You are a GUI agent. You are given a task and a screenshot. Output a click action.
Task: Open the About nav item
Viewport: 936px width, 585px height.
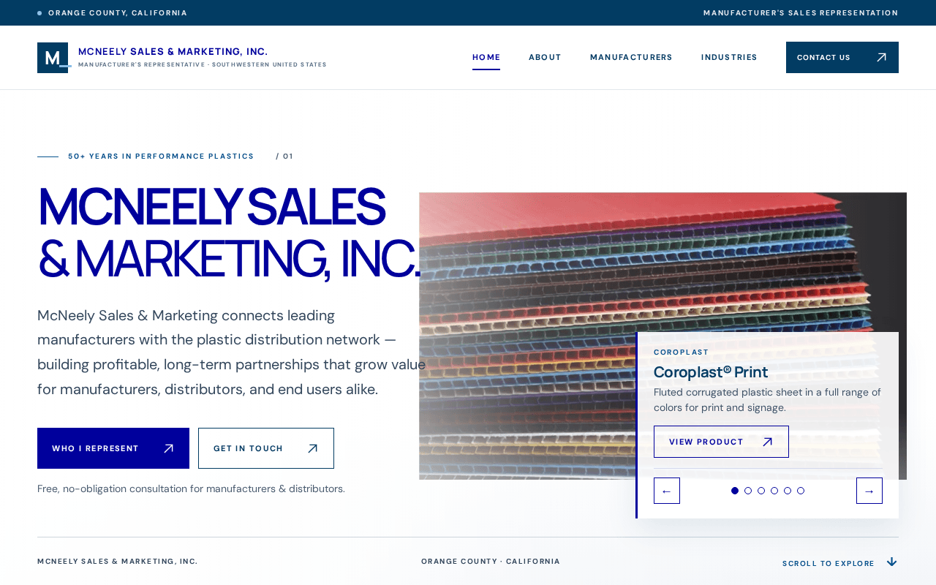click(545, 58)
